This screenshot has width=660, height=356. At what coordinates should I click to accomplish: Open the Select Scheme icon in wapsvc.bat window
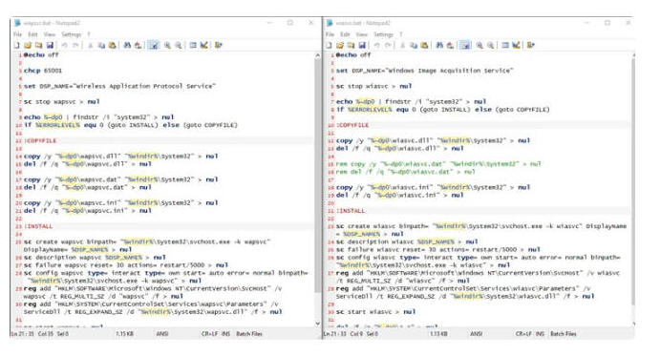tap(193, 45)
